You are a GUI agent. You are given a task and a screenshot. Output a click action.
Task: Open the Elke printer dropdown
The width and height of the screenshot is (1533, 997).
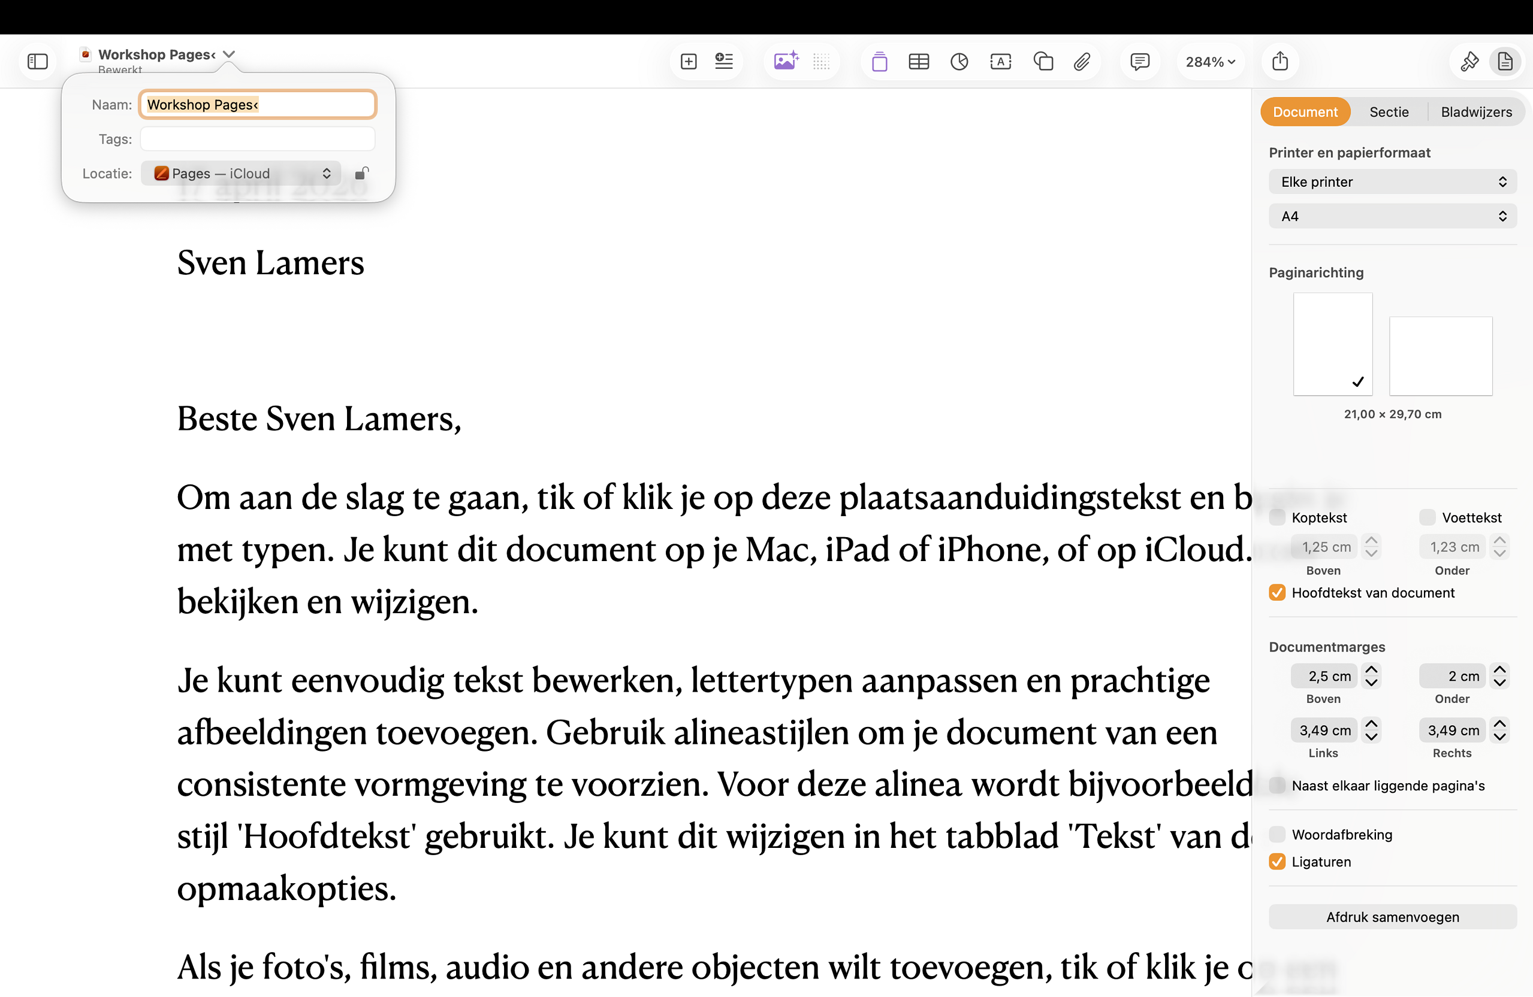point(1393,182)
